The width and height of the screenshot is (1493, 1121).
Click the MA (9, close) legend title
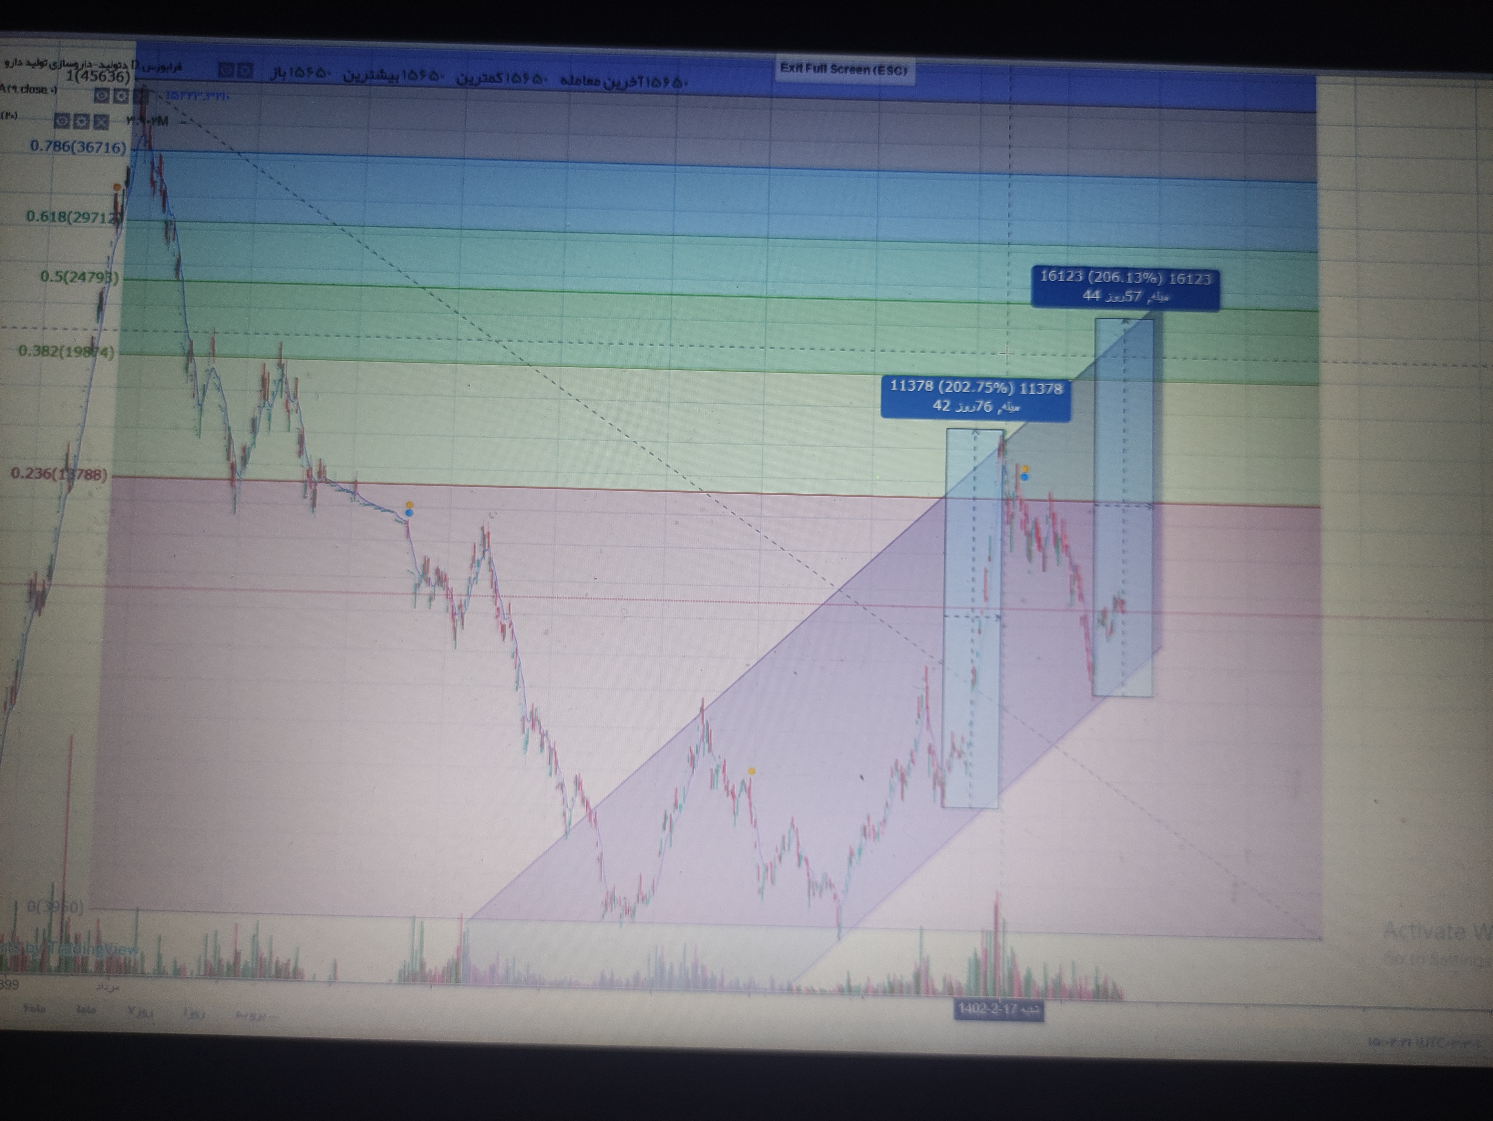[x=28, y=89]
